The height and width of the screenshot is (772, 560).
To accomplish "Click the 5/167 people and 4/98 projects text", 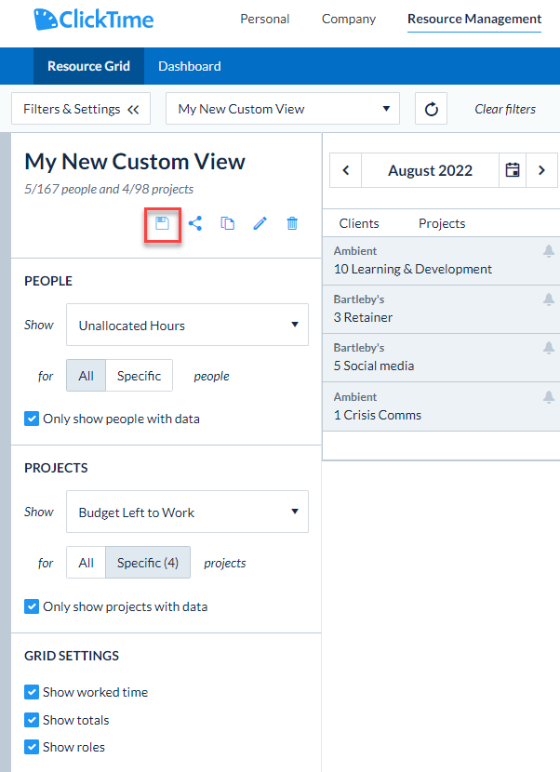I will click(109, 189).
